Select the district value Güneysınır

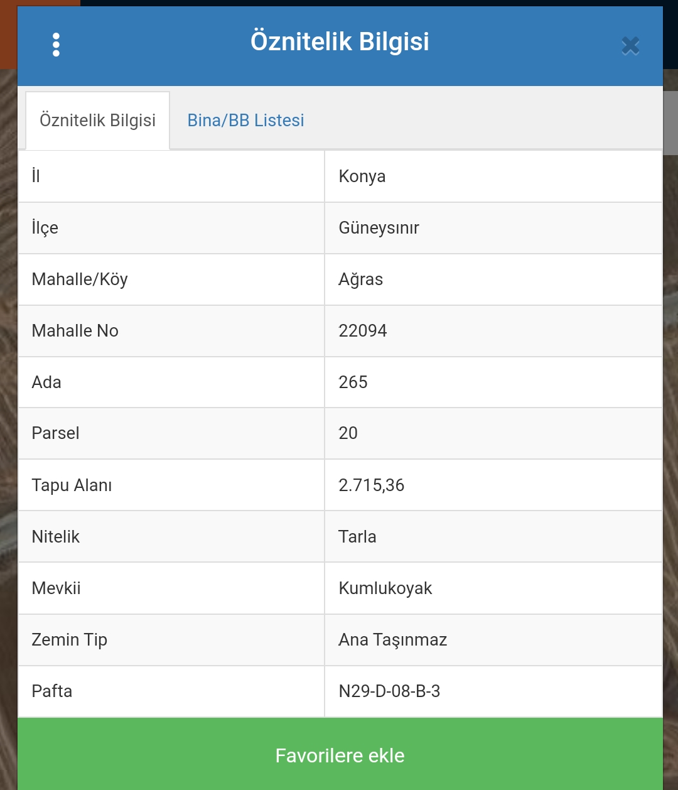point(379,228)
